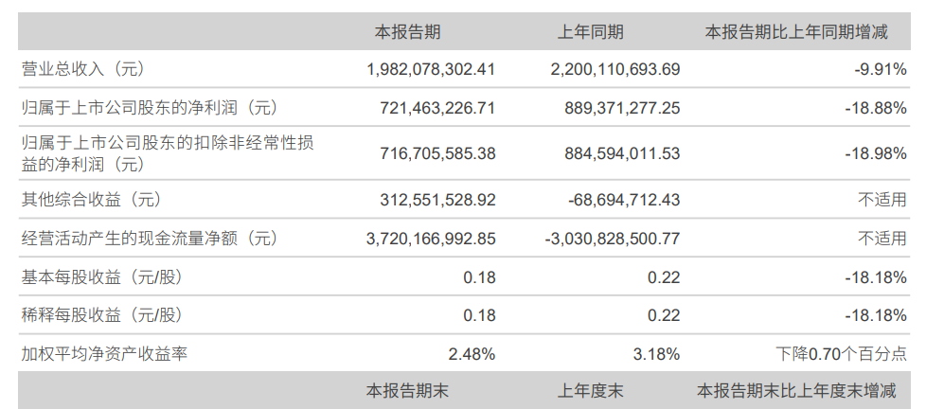Click the 加权平均净资产收益率 value 2.48%
Screen dimensions: 944x409
pos(472,354)
